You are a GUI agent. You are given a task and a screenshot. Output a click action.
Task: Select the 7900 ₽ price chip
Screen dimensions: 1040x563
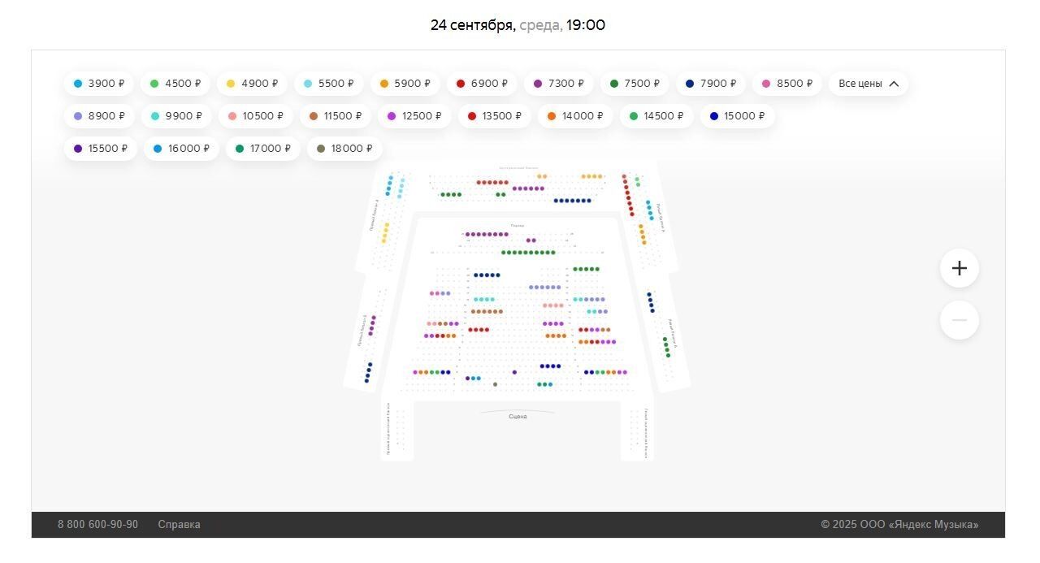point(711,84)
